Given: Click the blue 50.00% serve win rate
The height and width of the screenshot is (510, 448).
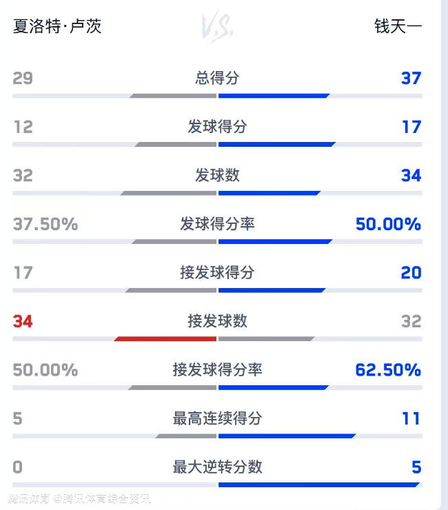Looking at the screenshot, I should (388, 224).
